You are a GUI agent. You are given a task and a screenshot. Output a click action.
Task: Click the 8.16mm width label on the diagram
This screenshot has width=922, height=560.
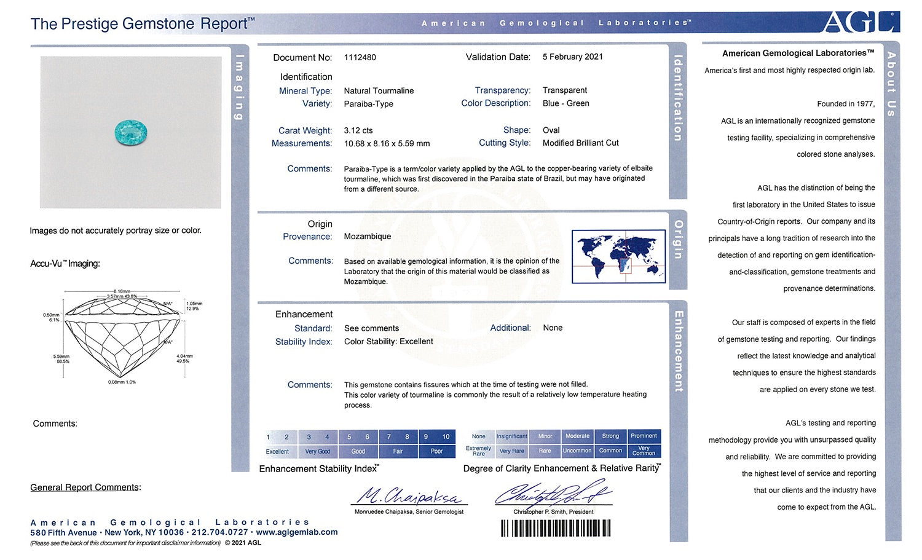tap(122, 291)
